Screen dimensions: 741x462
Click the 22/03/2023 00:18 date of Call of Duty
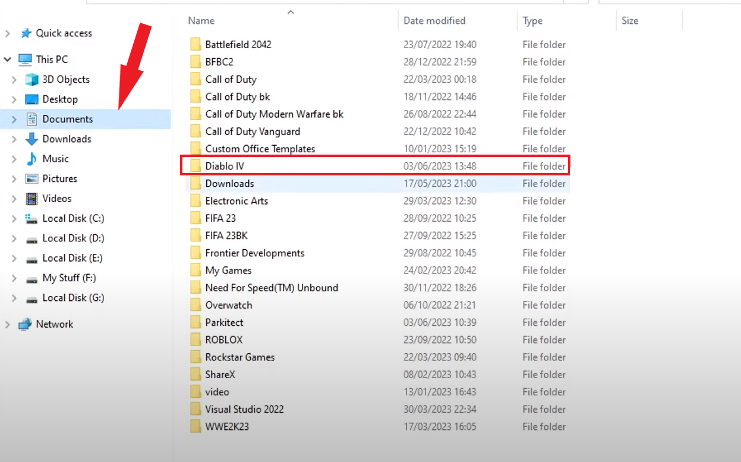(440, 80)
